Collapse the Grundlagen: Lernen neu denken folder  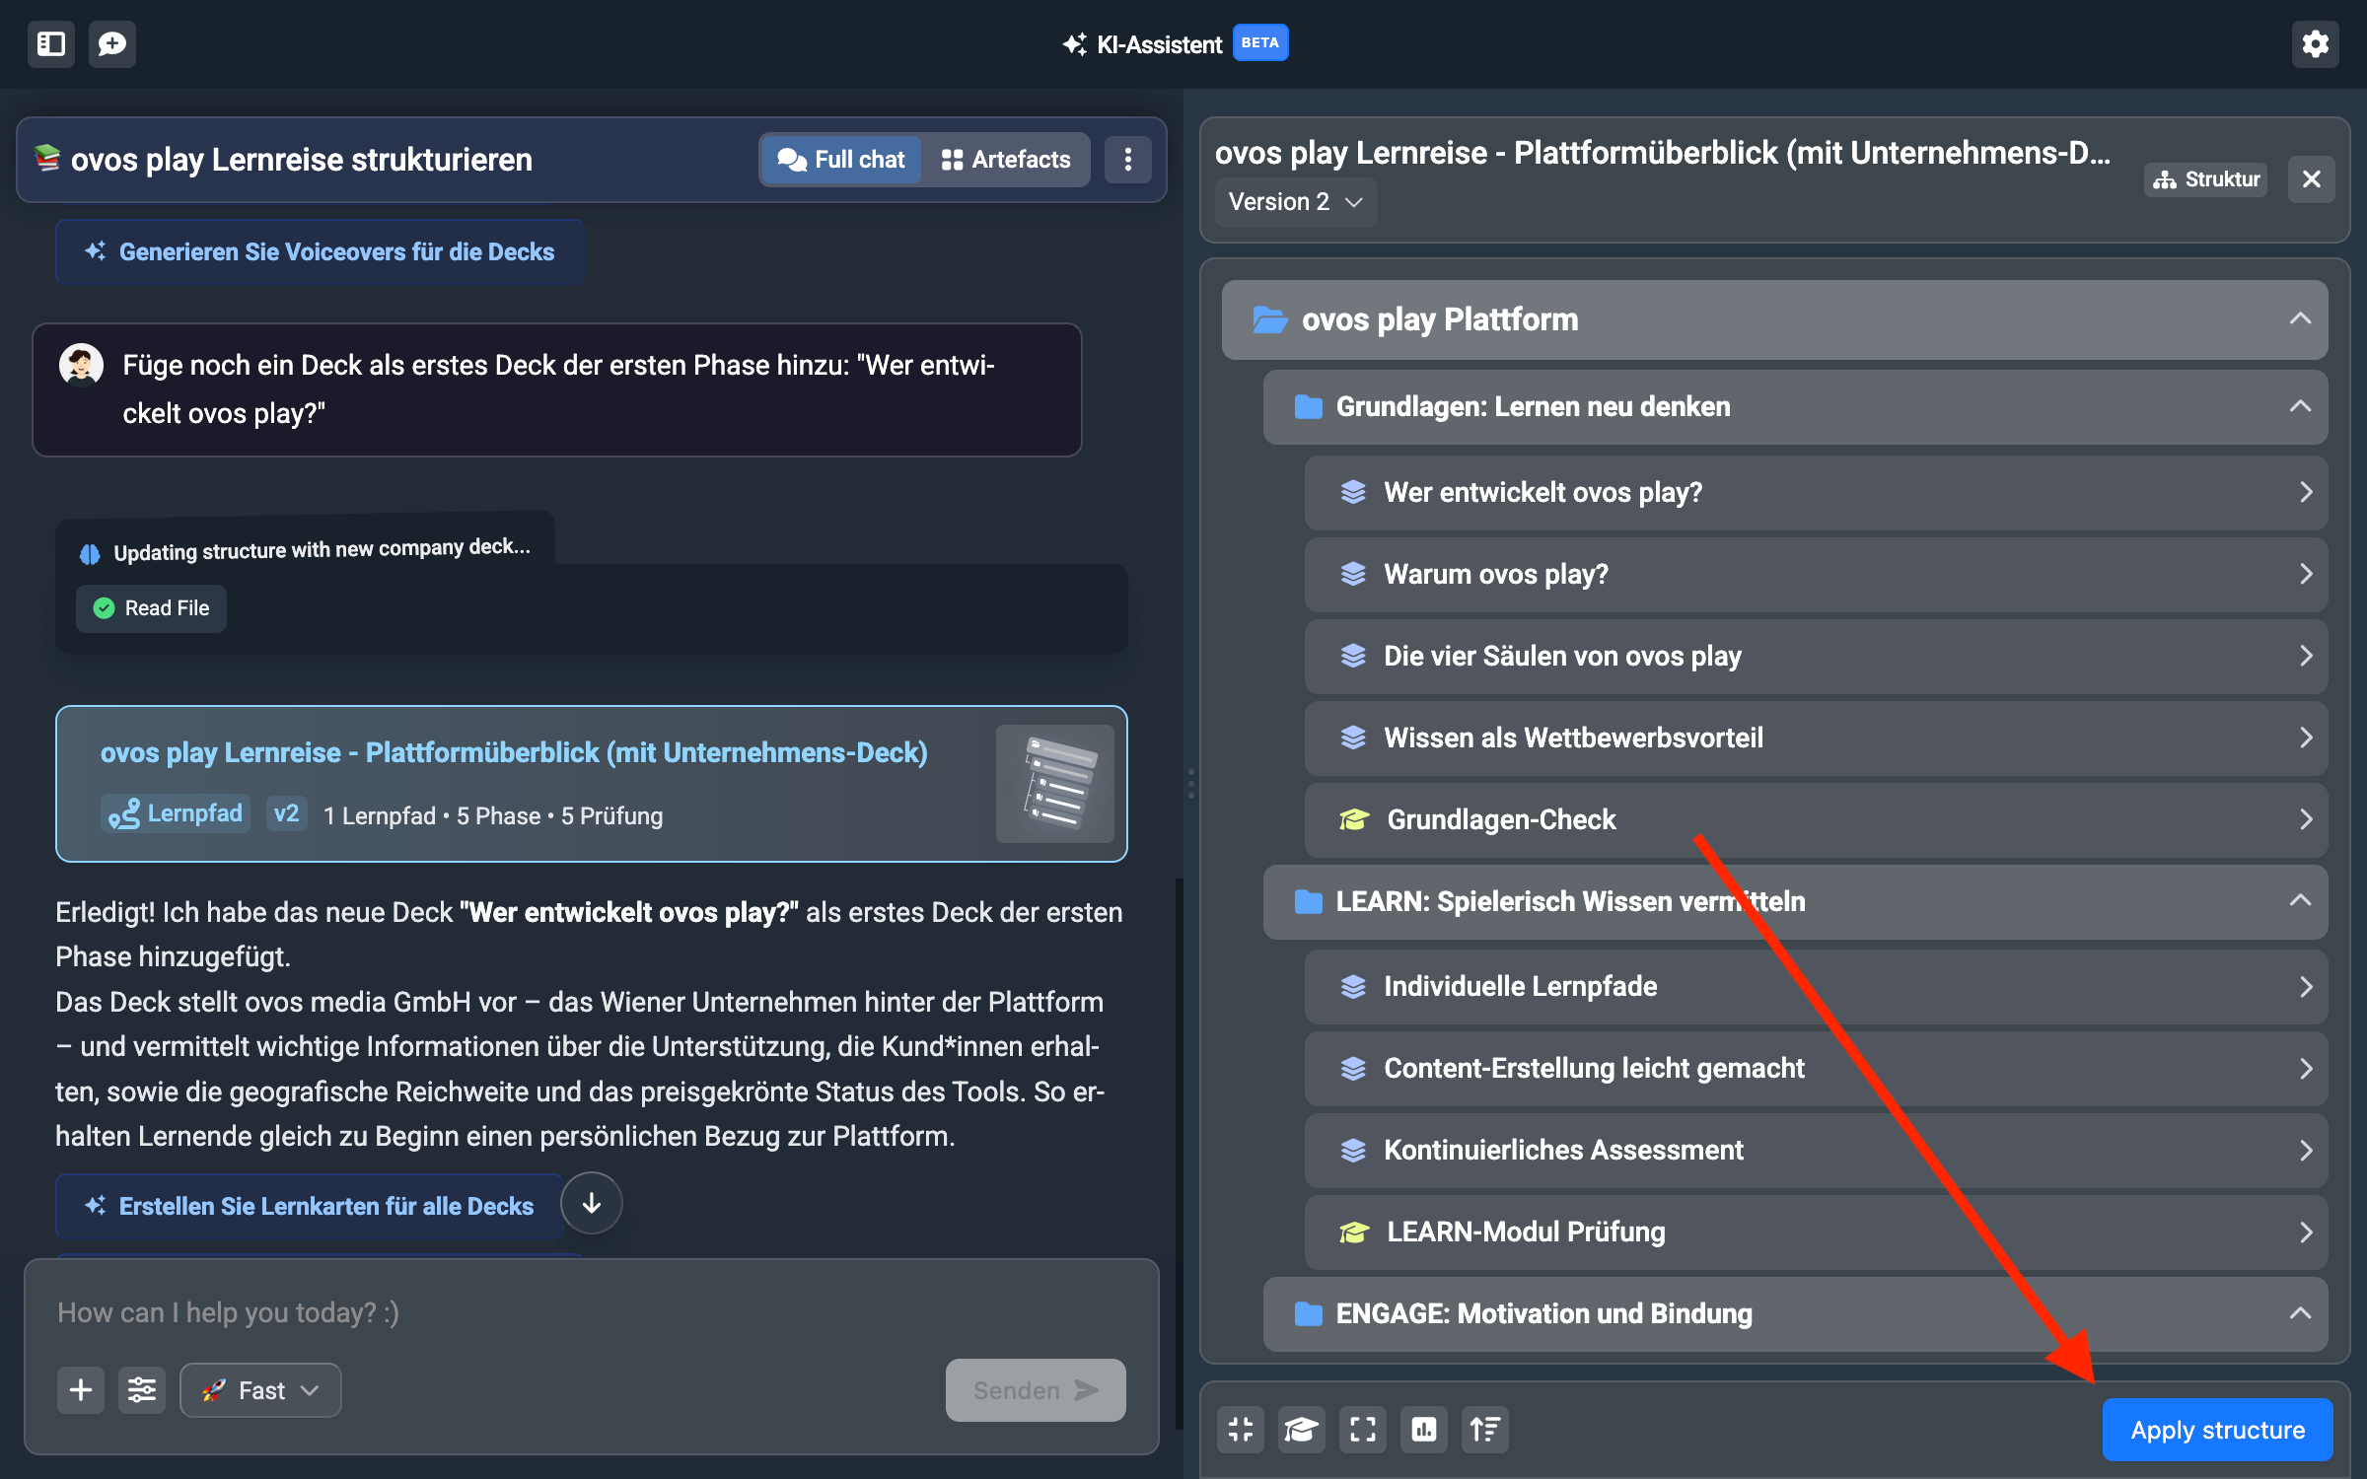2300,407
